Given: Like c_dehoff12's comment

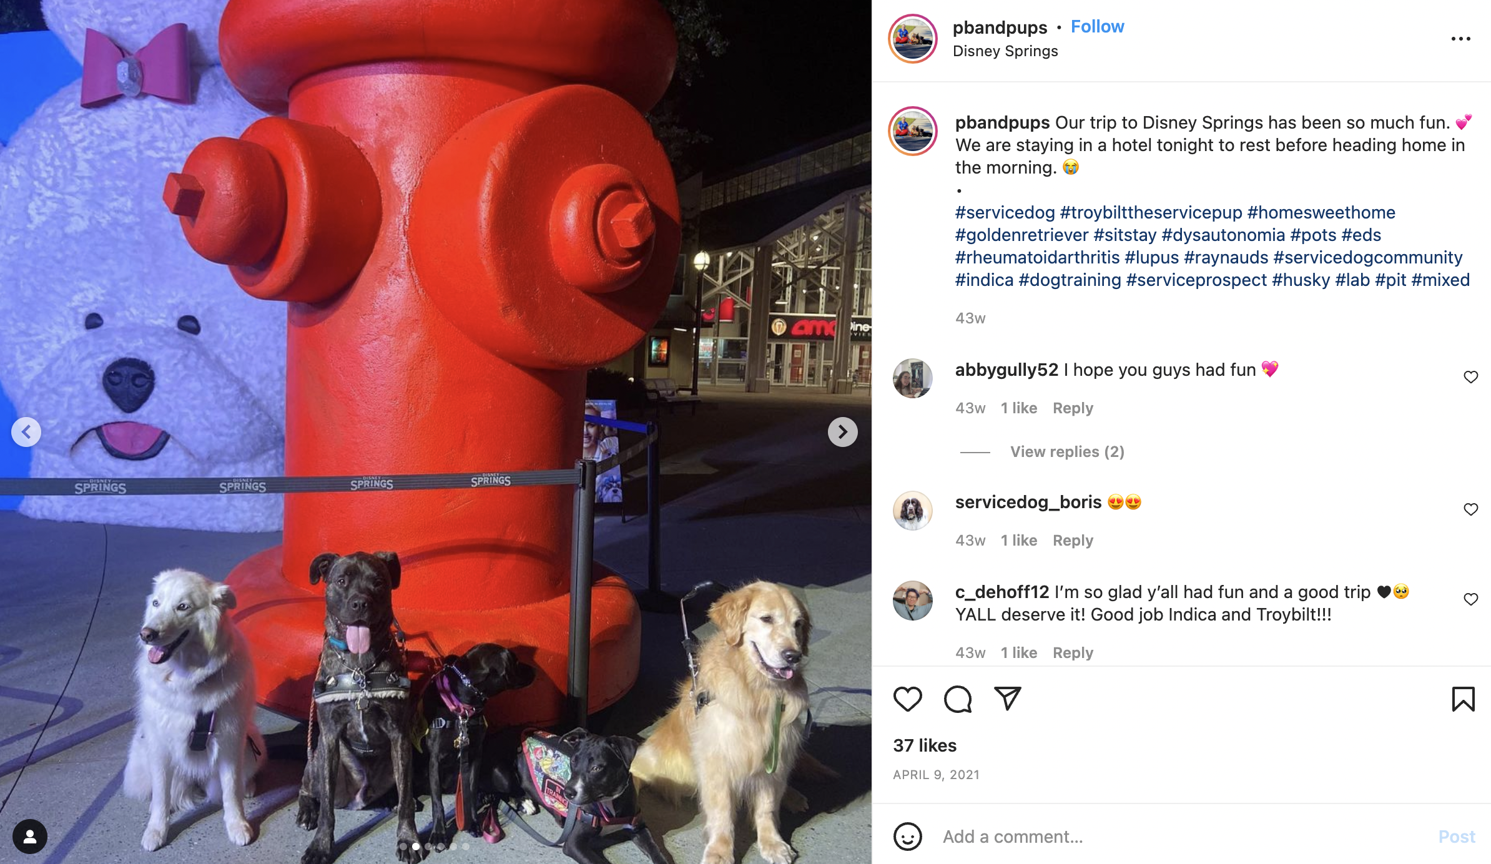Looking at the screenshot, I should (x=1470, y=599).
